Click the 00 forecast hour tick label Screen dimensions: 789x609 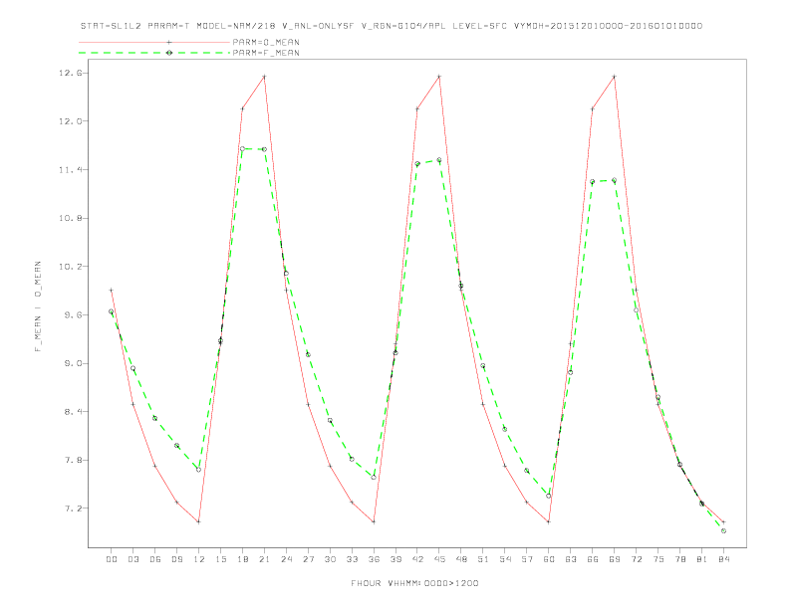(112, 559)
